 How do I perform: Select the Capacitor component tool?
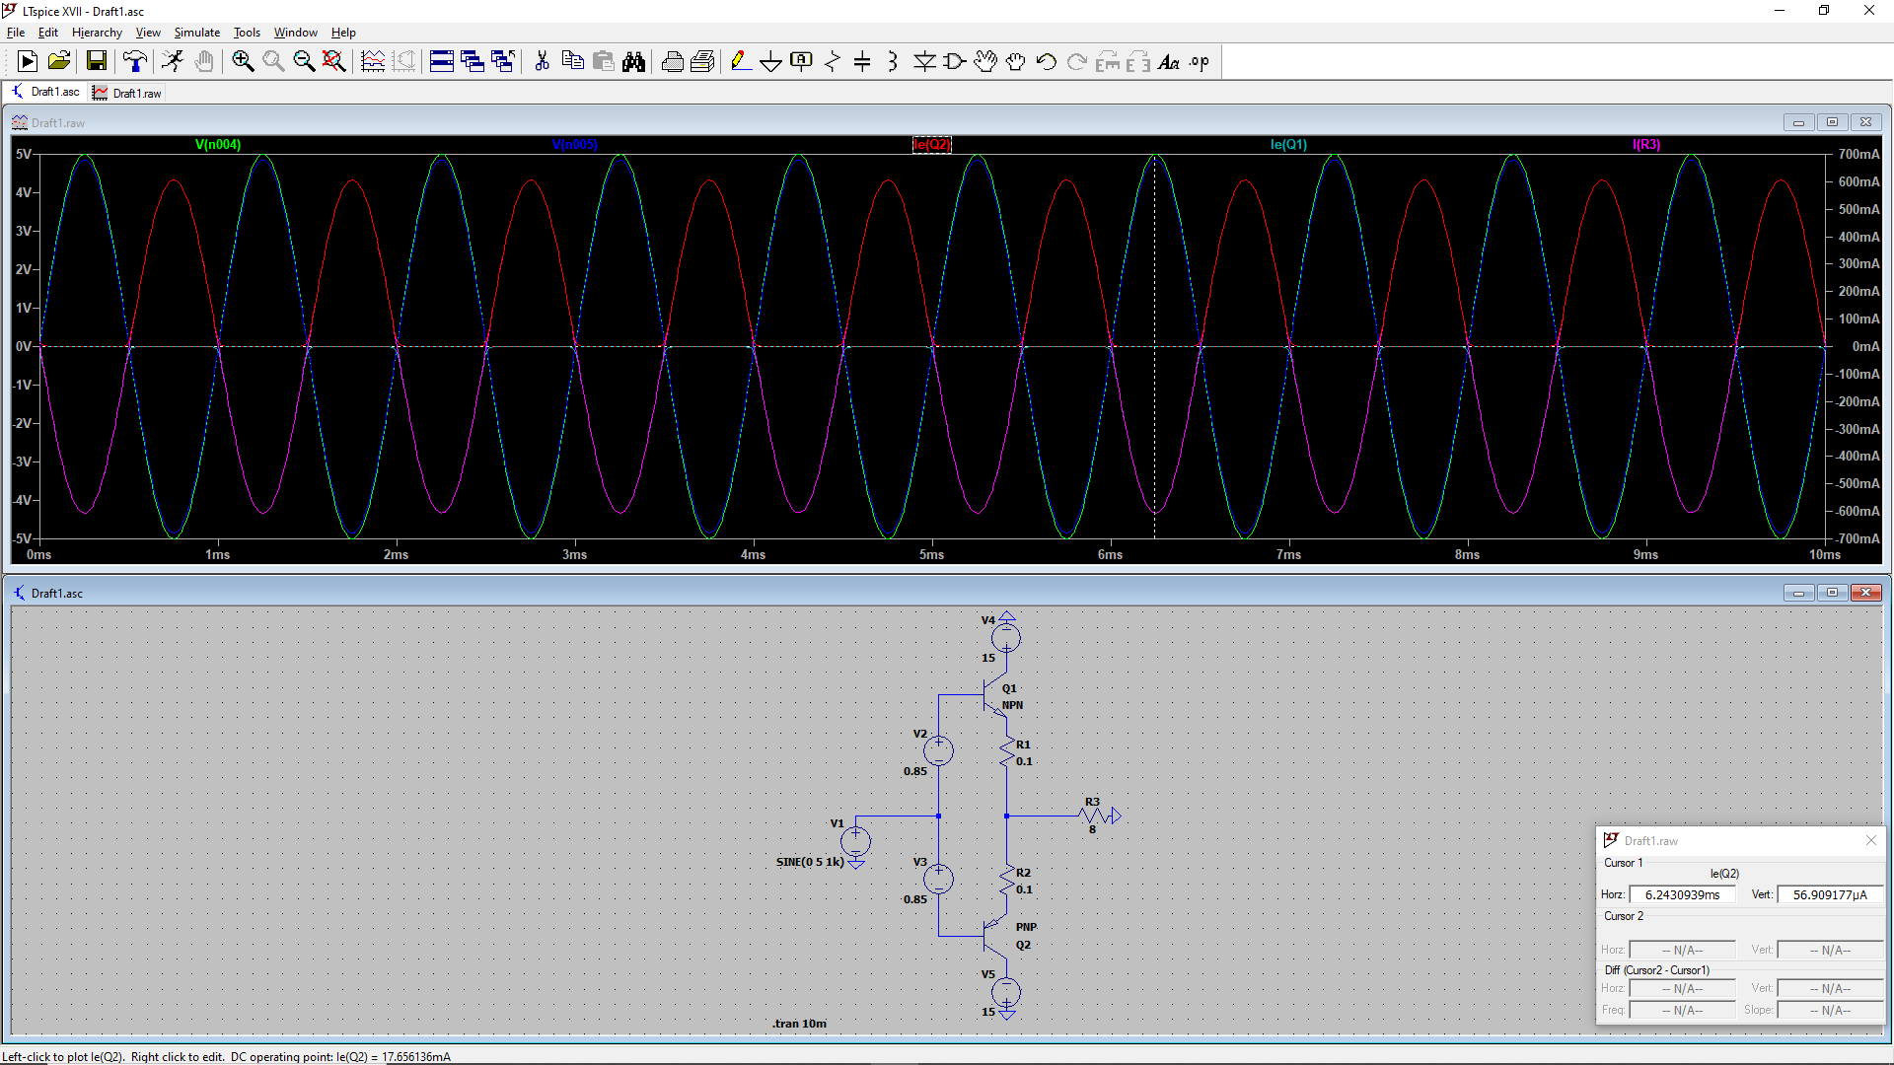pyautogui.click(x=862, y=62)
